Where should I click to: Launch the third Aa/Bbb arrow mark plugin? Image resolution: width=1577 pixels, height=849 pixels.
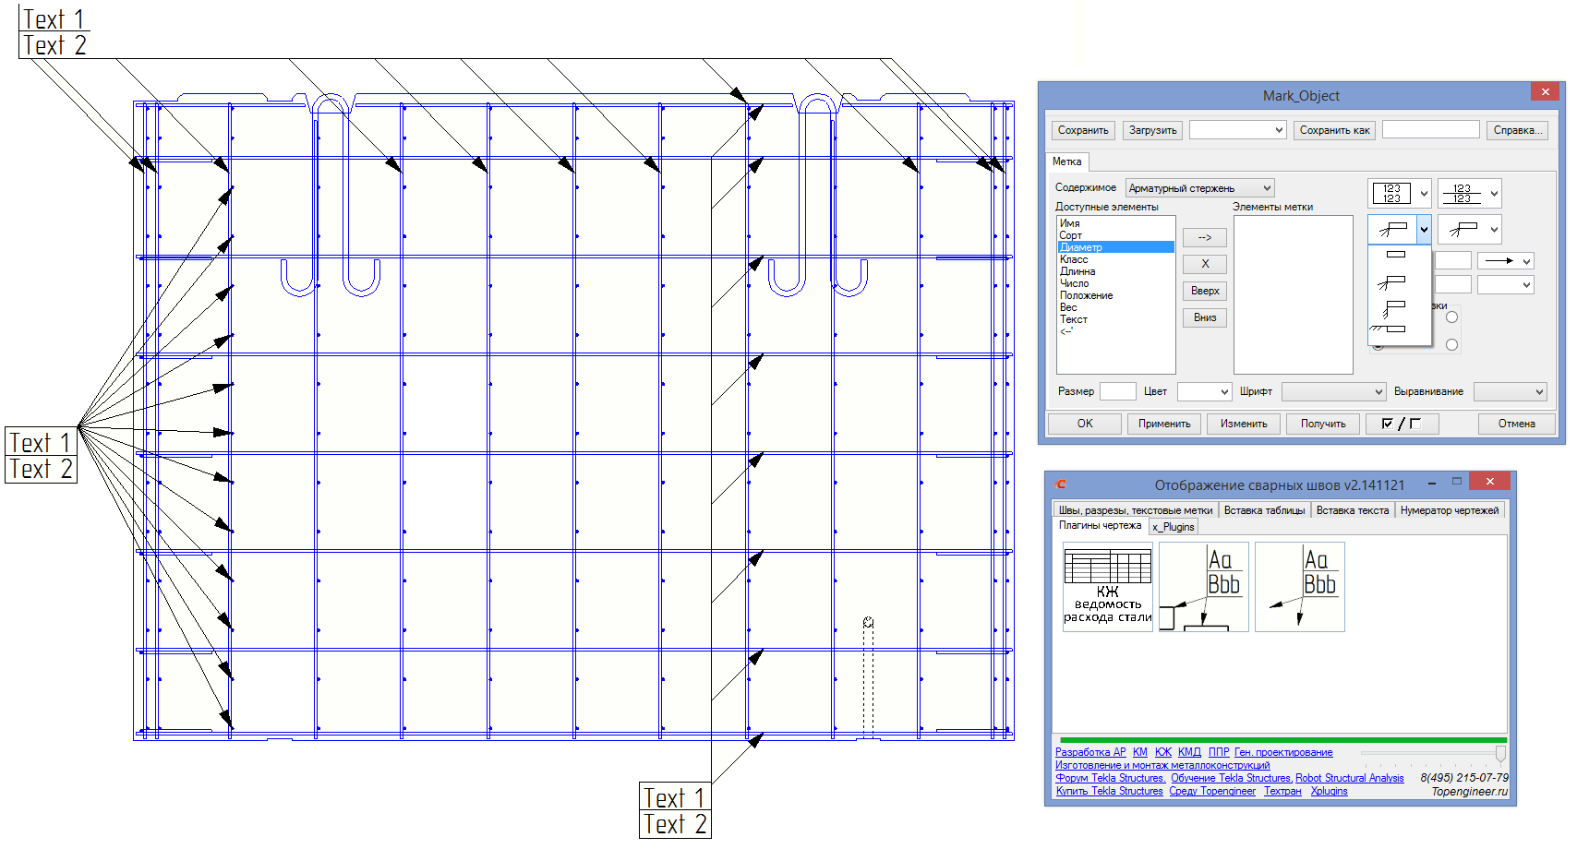1299,586
